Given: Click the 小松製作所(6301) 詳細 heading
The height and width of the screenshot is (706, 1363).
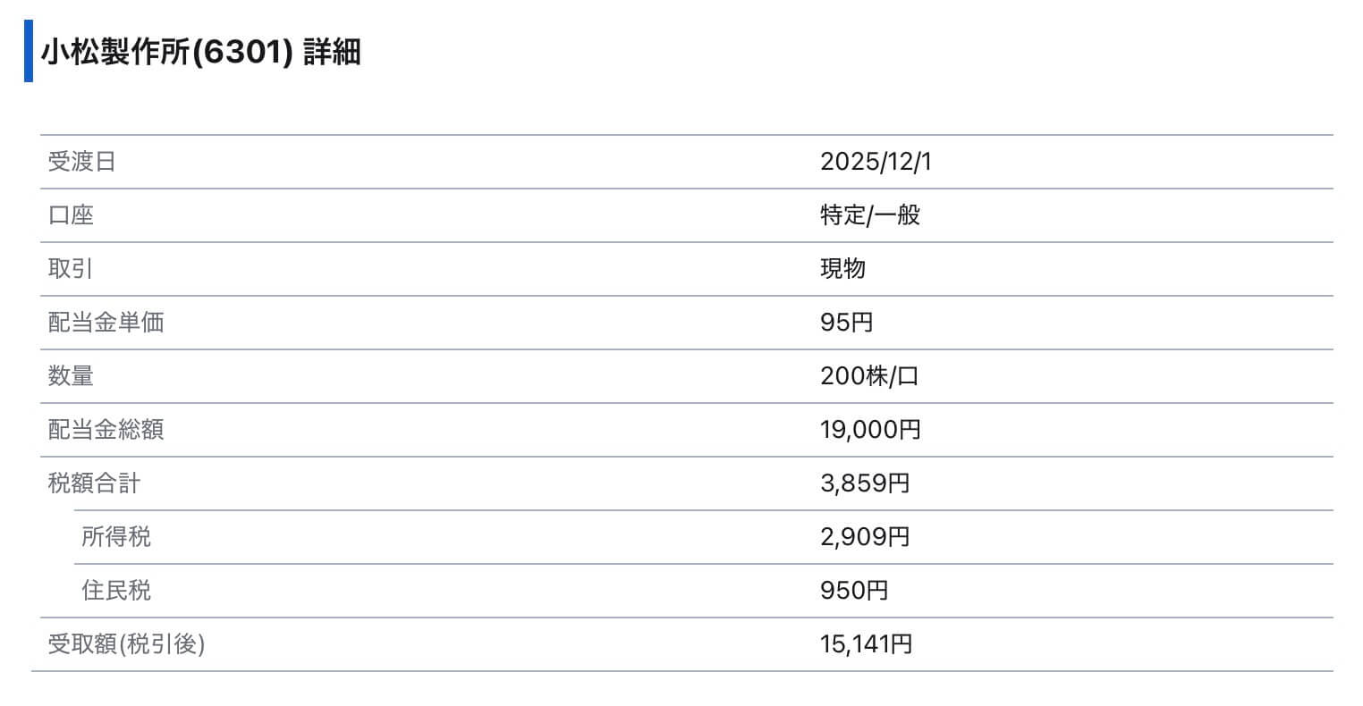Looking at the screenshot, I should (x=200, y=52).
